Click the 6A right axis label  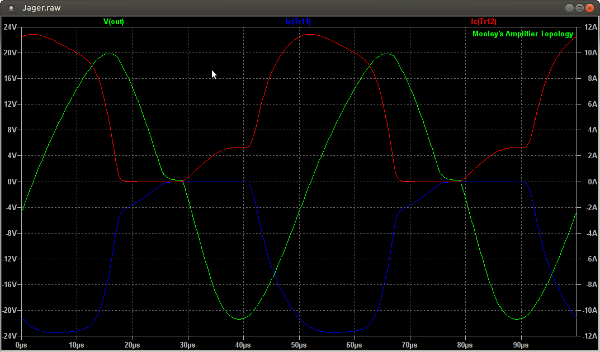click(592, 104)
